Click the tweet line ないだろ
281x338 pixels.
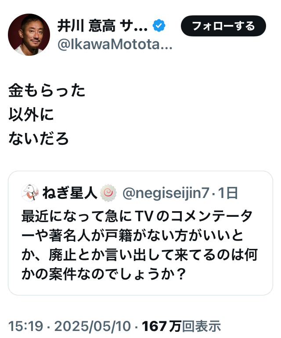coord(39,138)
